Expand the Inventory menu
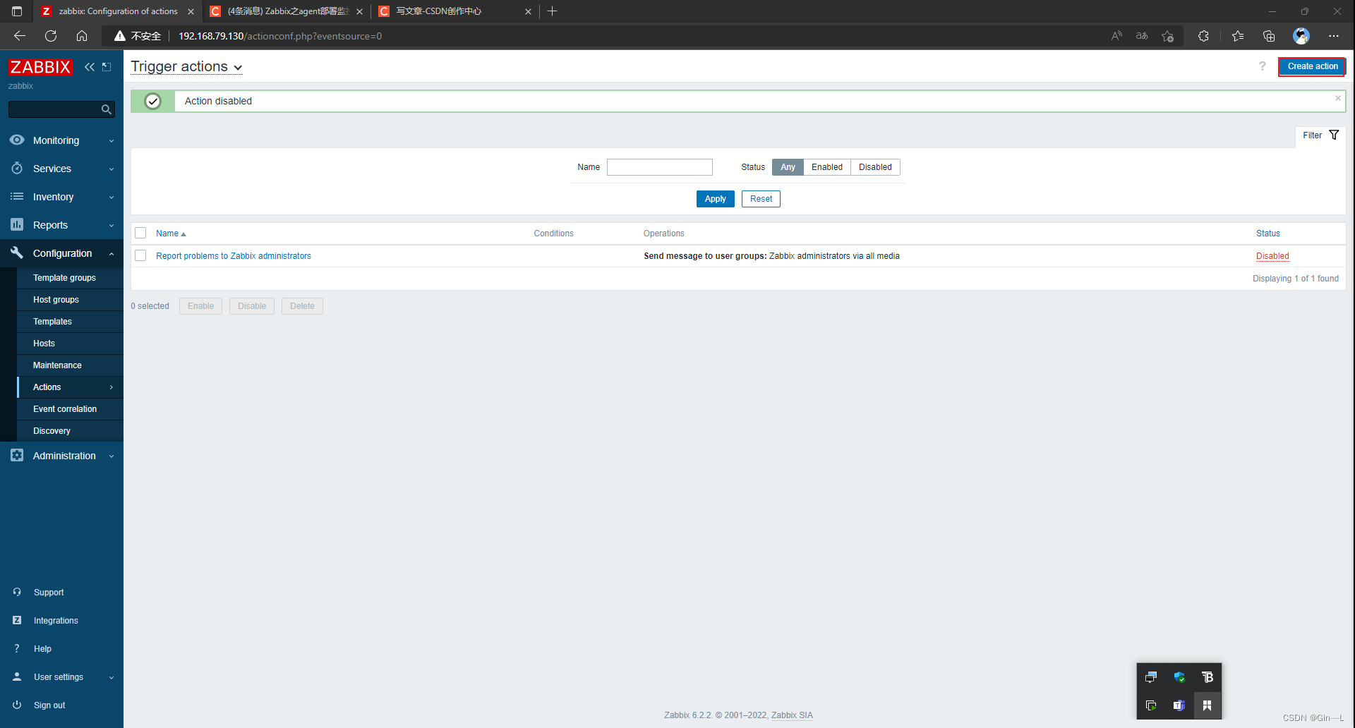The height and width of the screenshot is (728, 1355). (112, 198)
